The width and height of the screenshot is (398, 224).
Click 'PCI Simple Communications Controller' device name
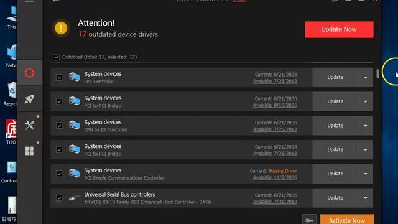click(x=124, y=178)
